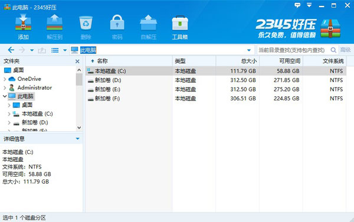The width and height of the screenshot is (354, 222).
Task: Click the 58.88 GB free space cell for C:
Action: [x=288, y=71]
